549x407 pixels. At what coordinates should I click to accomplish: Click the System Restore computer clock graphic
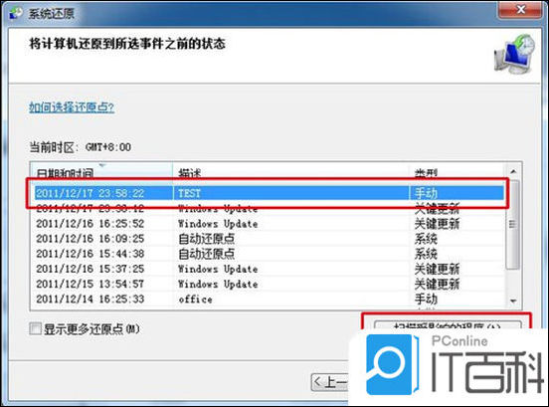pos(515,54)
